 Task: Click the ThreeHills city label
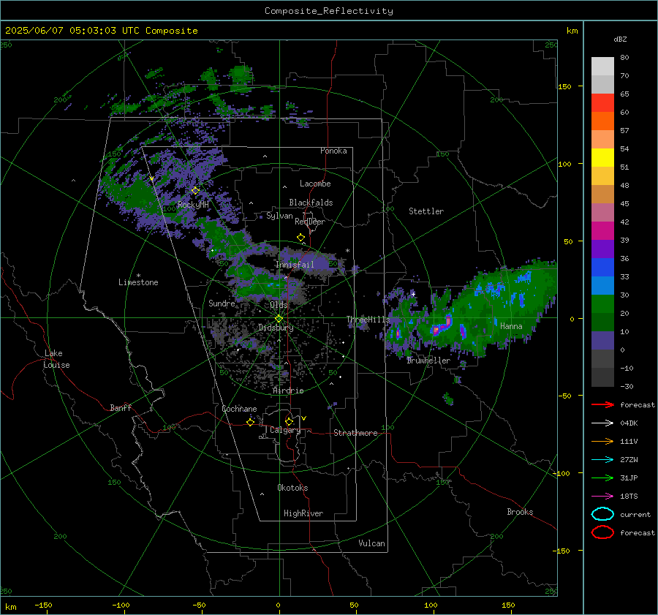point(368,320)
